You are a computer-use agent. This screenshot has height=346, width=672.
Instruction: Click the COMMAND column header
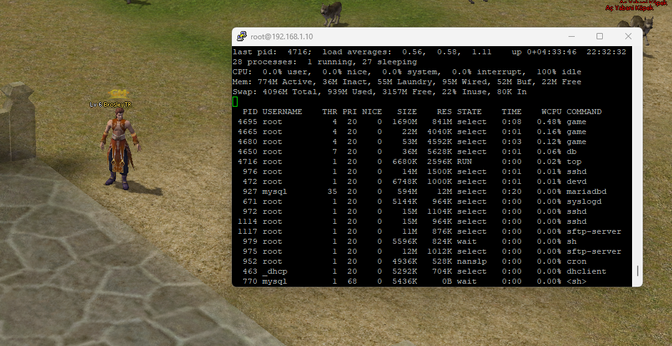pos(584,112)
